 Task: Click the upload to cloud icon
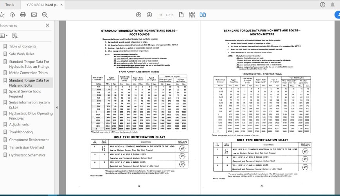[x=13, y=15]
